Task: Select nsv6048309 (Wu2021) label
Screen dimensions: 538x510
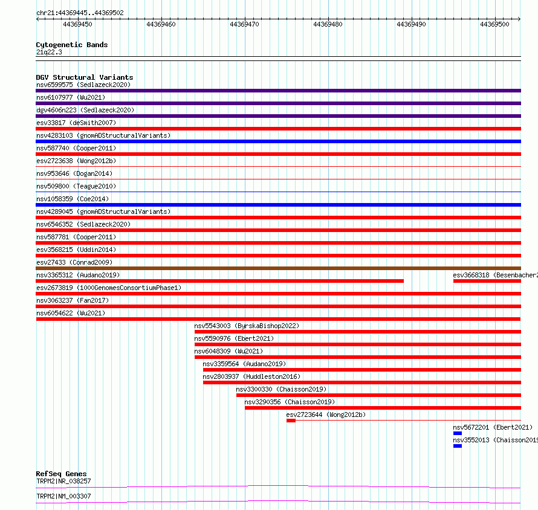Action: point(228,351)
